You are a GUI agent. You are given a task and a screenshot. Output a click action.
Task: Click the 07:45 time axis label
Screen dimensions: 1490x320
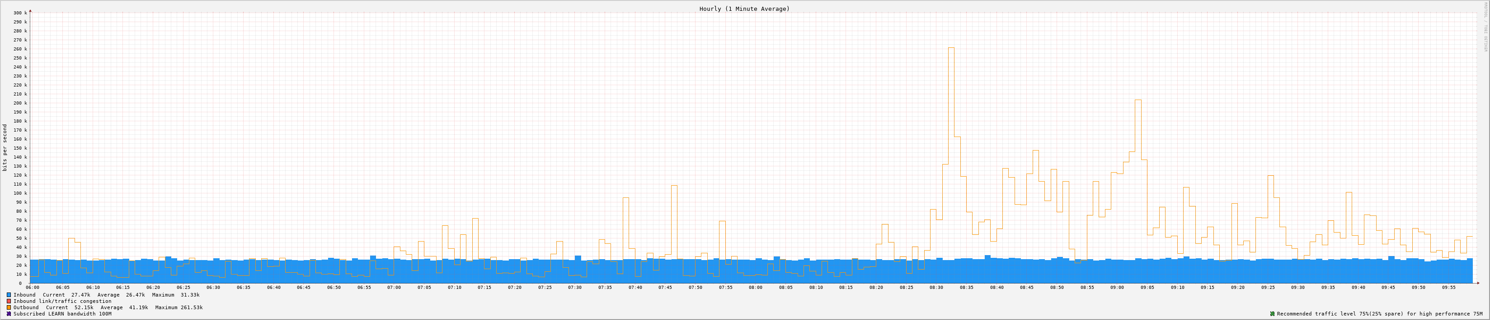pos(665,287)
